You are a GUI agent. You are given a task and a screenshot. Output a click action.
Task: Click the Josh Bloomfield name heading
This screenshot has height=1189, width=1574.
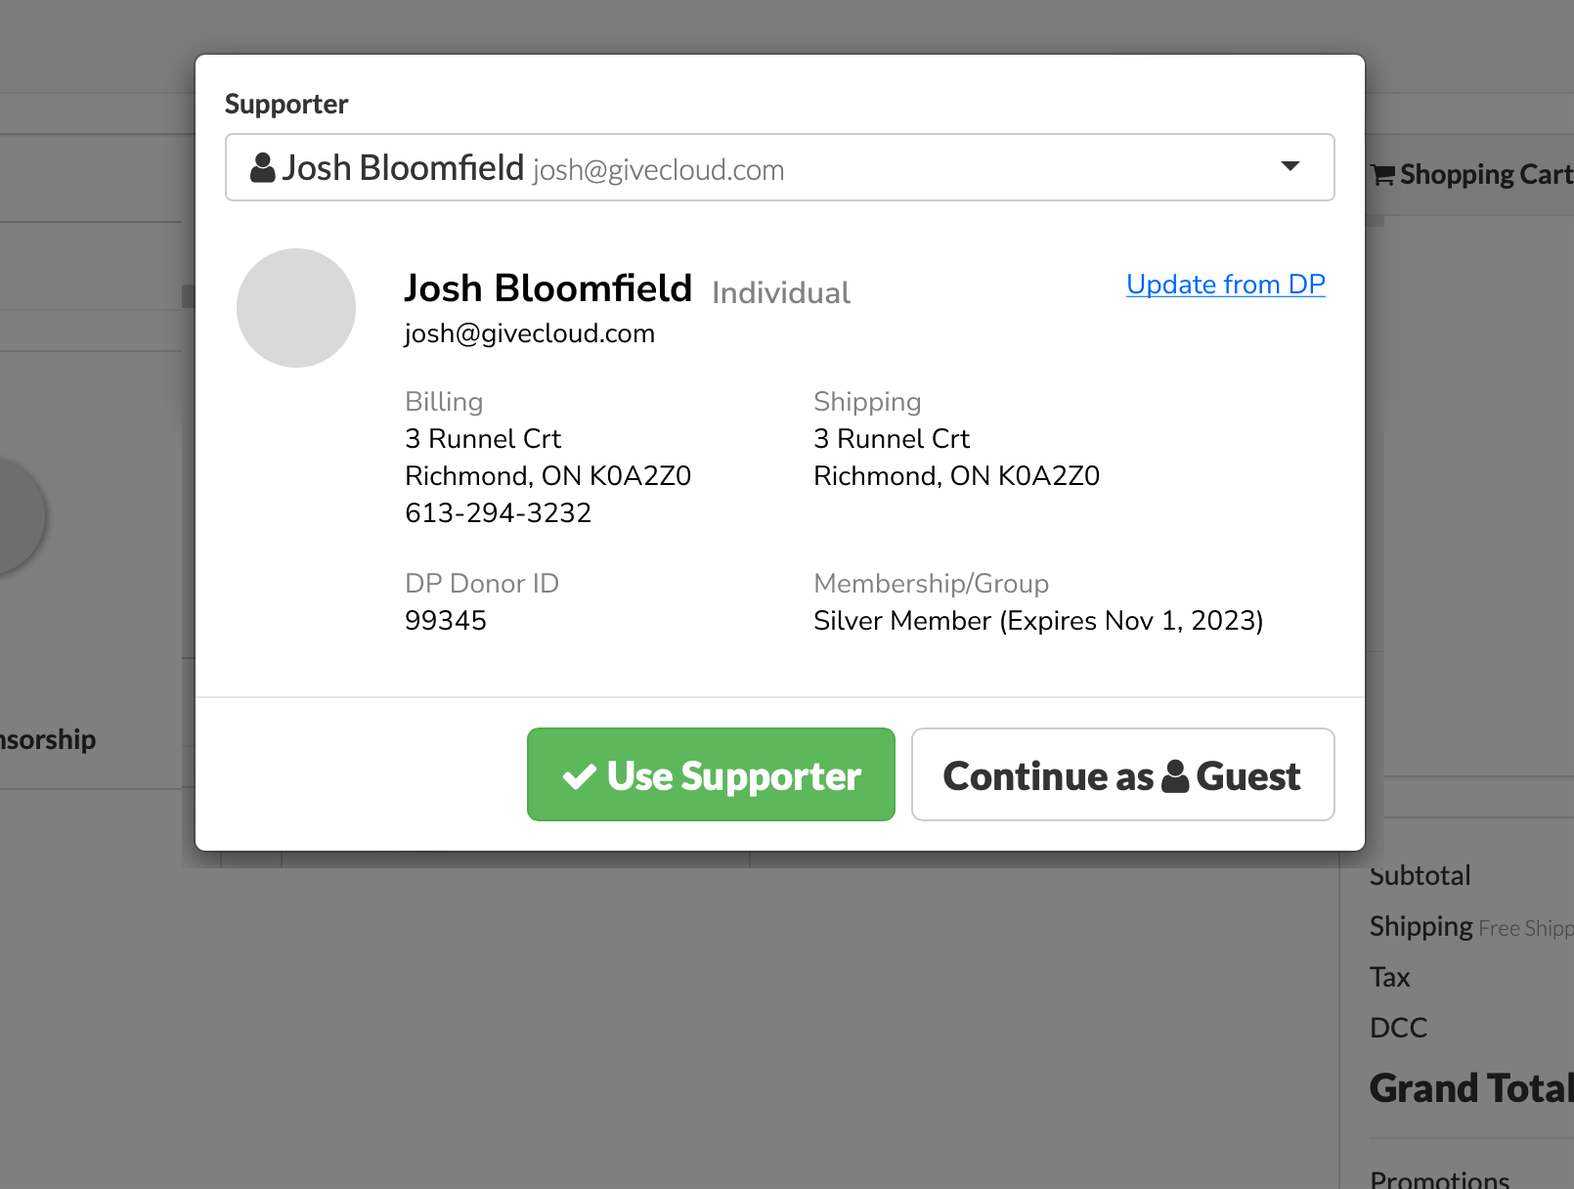(547, 288)
